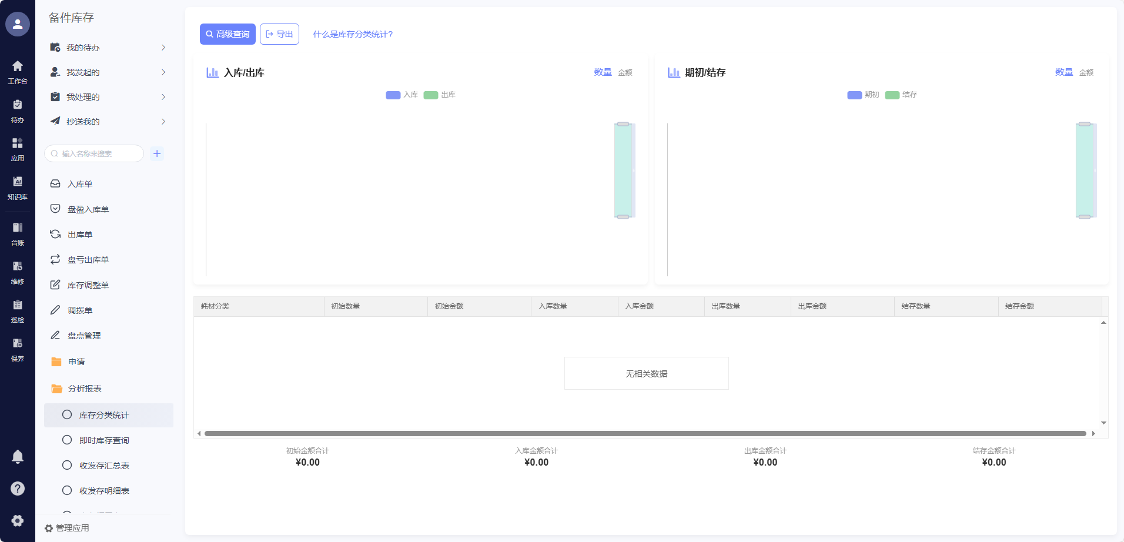Collapse the 分析报表 folder

click(x=84, y=389)
